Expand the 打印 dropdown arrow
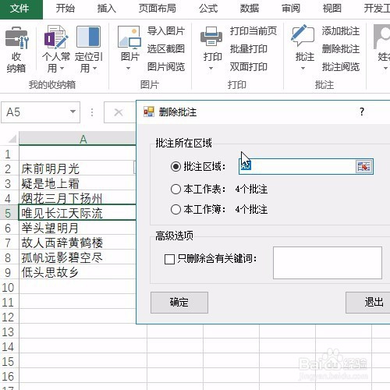This screenshot has height=390, width=390. point(211,69)
